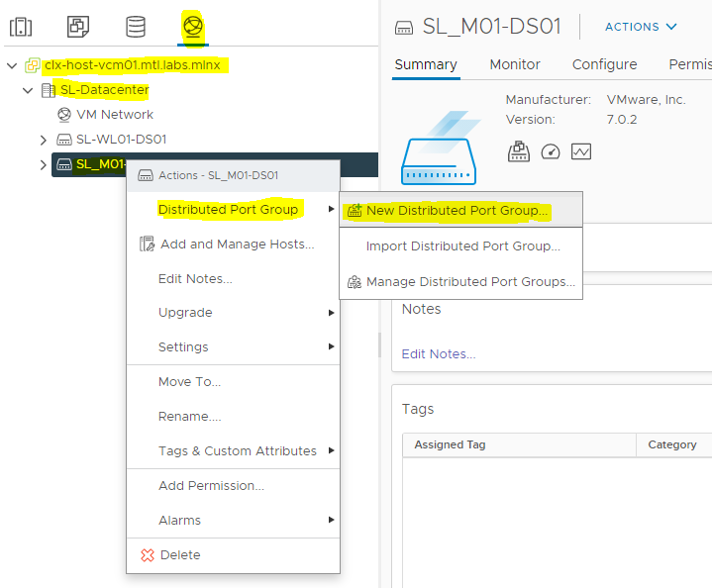Screen dimensions: 712x588
Task: Choose Rename... from the context menu
Action: click(x=233, y=417)
